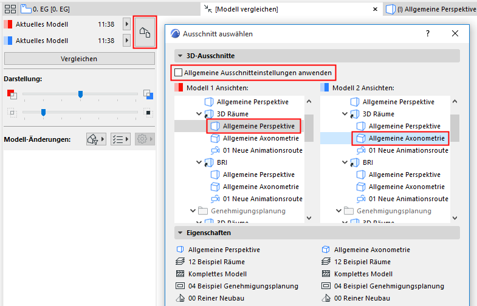Open the first Aktuelles Modell arrow dropdown
477x306 pixels.
pyautogui.click(x=126, y=24)
